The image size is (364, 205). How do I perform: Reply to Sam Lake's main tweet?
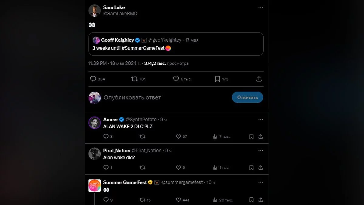coord(93,79)
